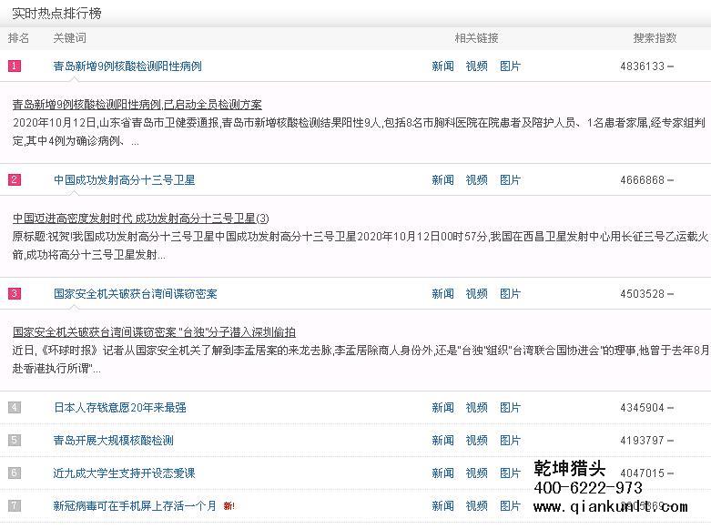The width and height of the screenshot is (711, 529).
Task: Open 视频 link for the rank 1 topic
Action: point(476,66)
